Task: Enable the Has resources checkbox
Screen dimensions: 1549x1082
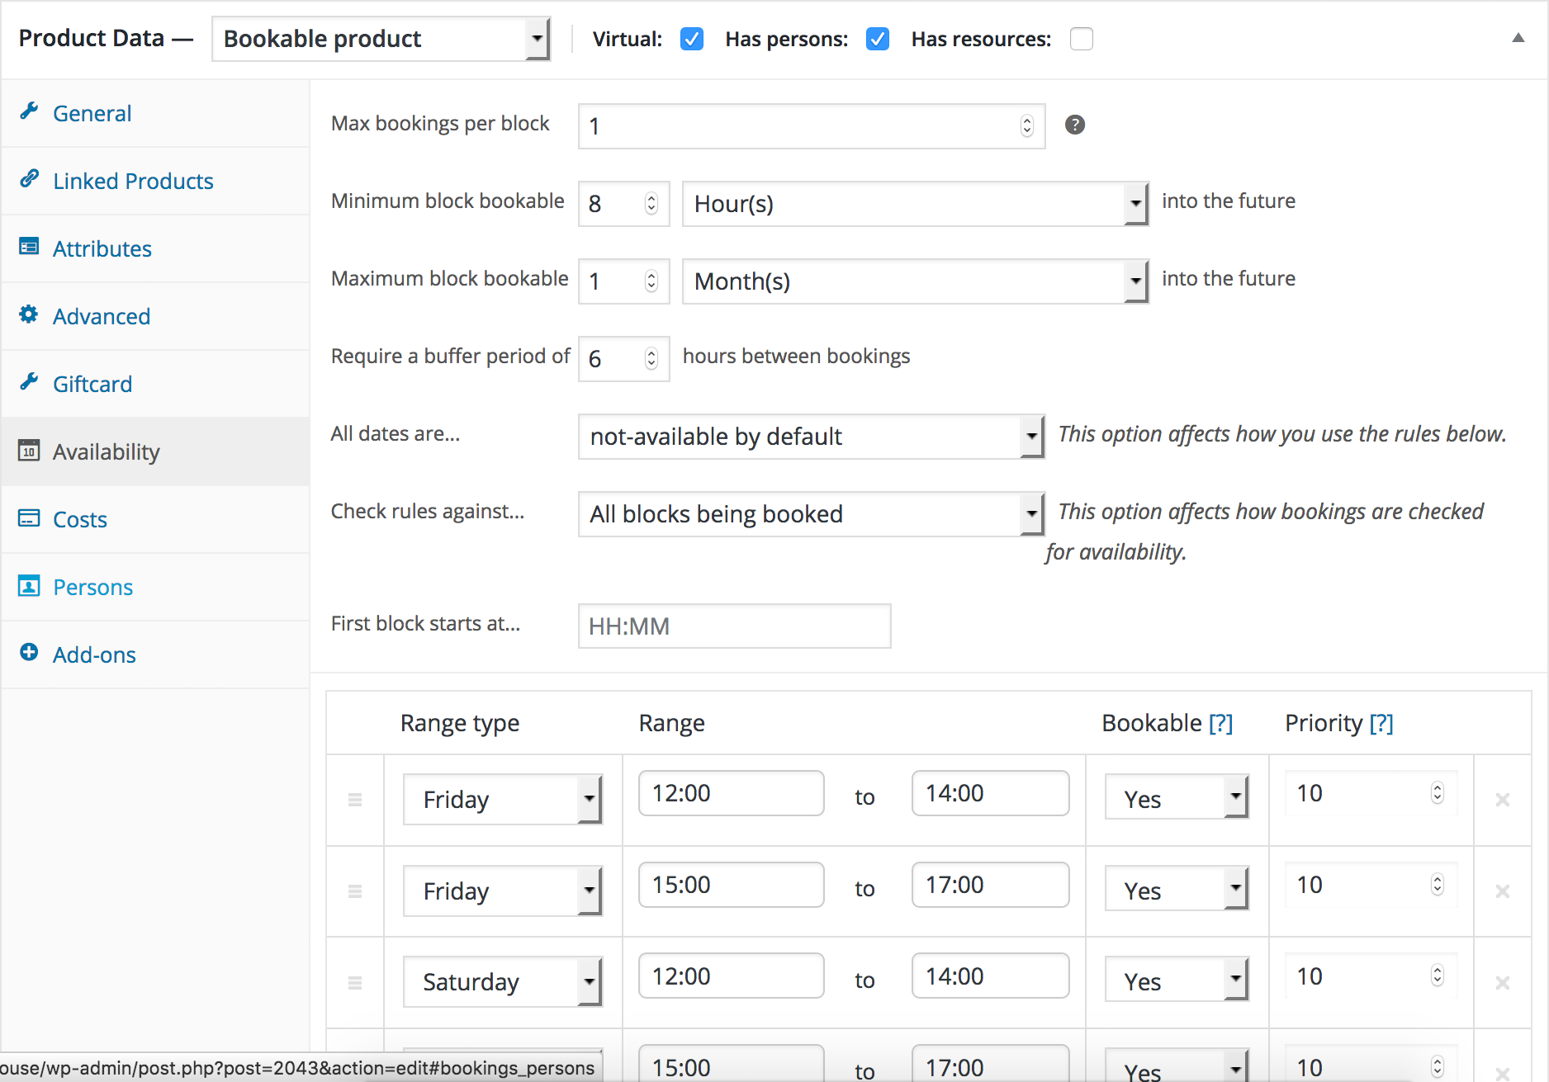Action: [x=1082, y=39]
